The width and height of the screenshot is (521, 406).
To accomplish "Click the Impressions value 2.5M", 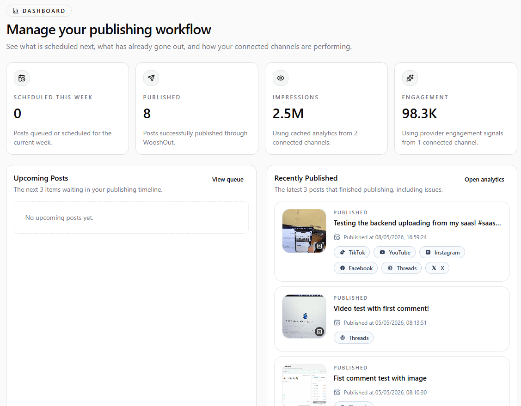I will [x=288, y=114].
